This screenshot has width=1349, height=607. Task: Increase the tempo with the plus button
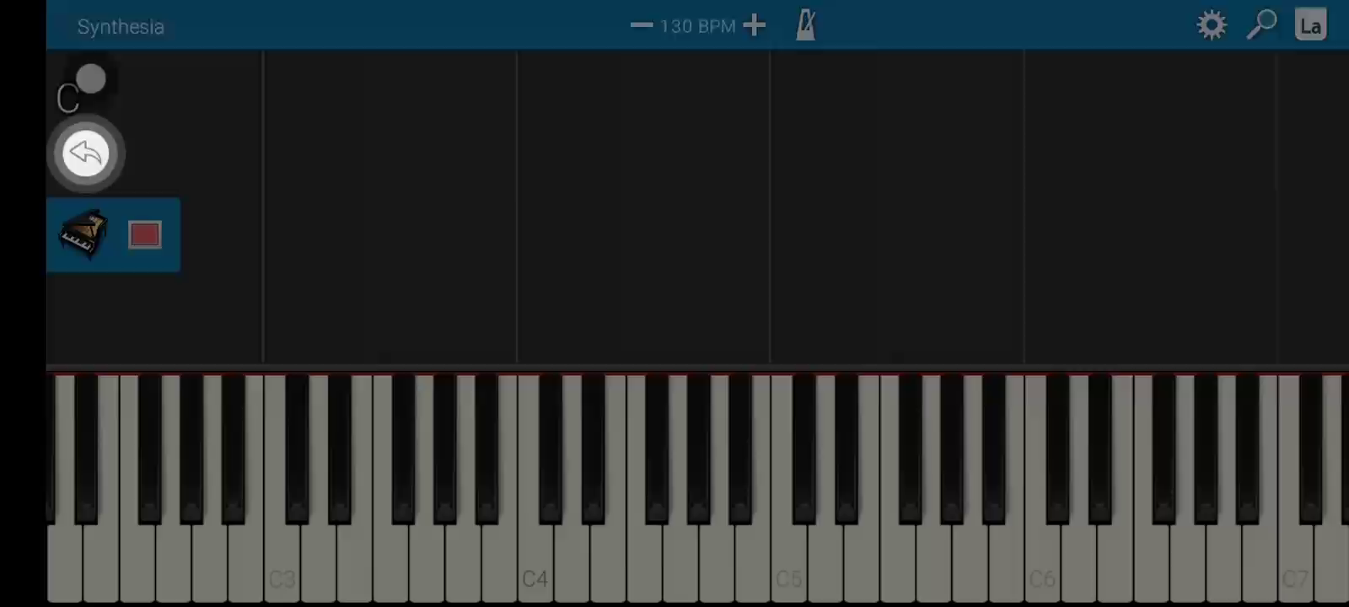(755, 25)
